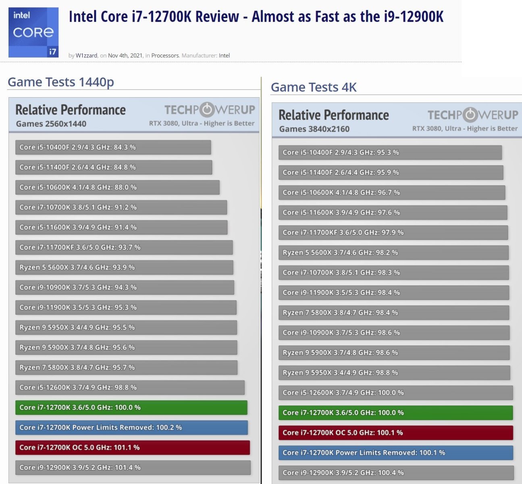Select the Ryzen 5 5600X 93.9 % bar
This screenshot has height=484, width=522.
125,267
